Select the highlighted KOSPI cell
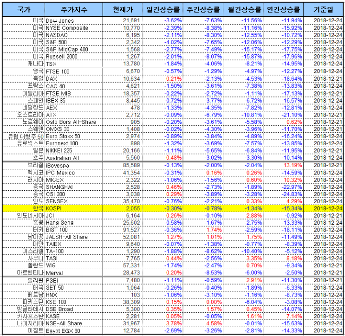 tap(74, 208)
